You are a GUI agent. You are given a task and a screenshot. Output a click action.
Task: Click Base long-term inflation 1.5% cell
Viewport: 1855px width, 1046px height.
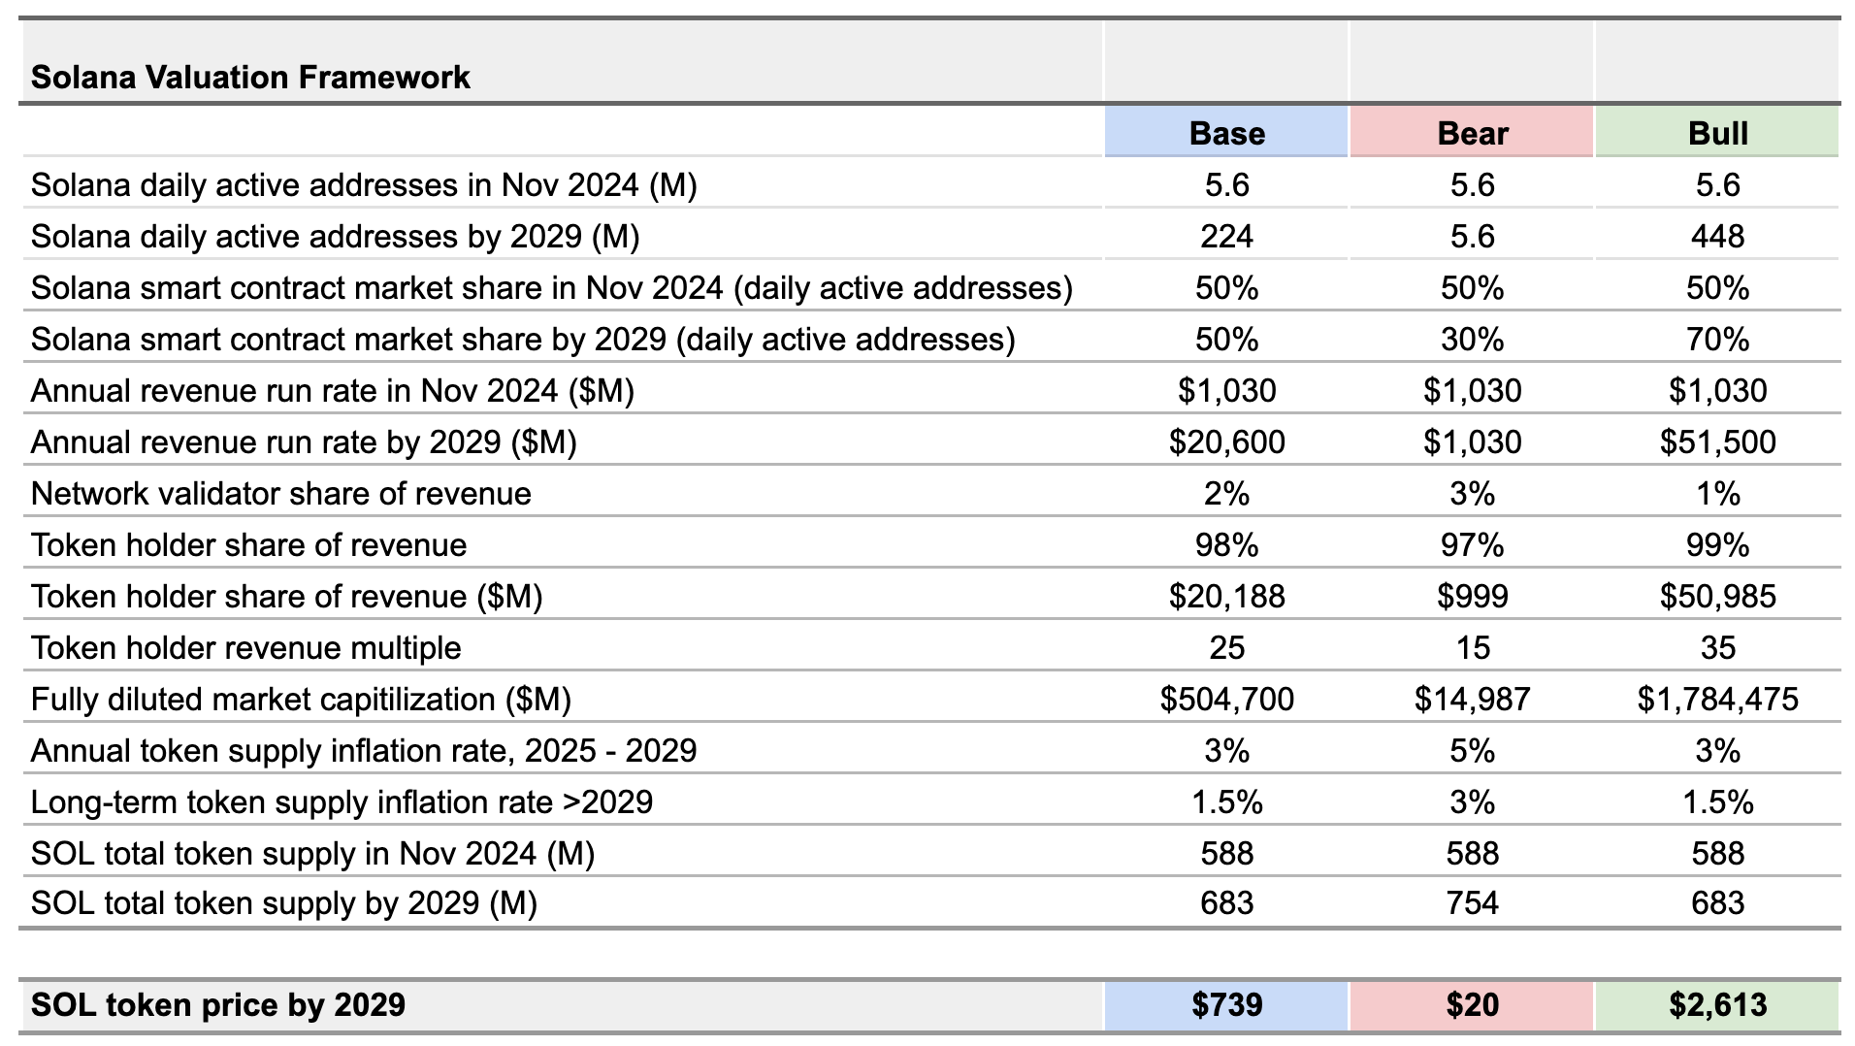1226,801
